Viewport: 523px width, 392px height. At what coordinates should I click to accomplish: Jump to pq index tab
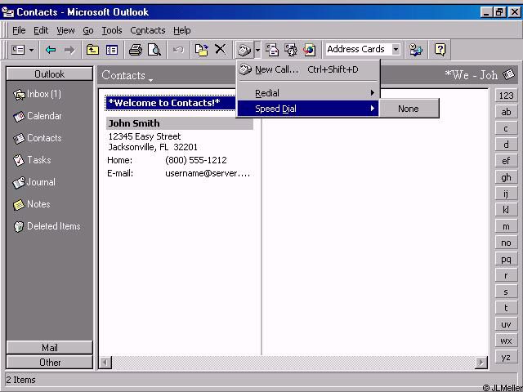[506, 259]
